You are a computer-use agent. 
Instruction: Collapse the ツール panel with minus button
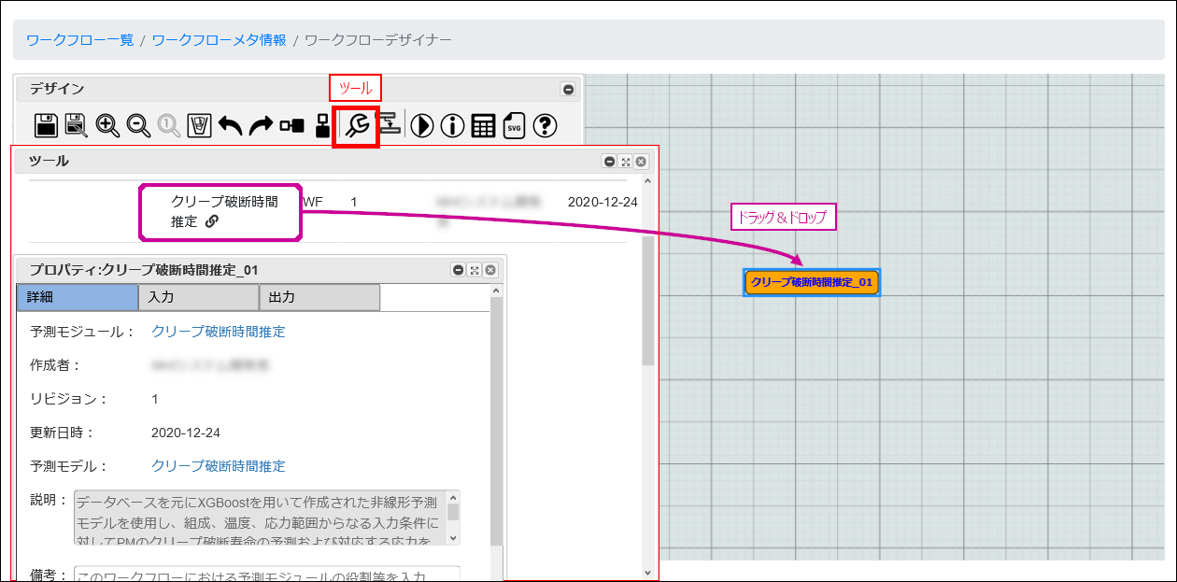[x=609, y=162]
